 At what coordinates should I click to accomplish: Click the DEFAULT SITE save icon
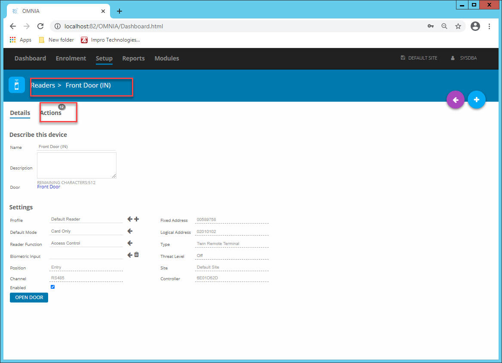(x=403, y=58)
